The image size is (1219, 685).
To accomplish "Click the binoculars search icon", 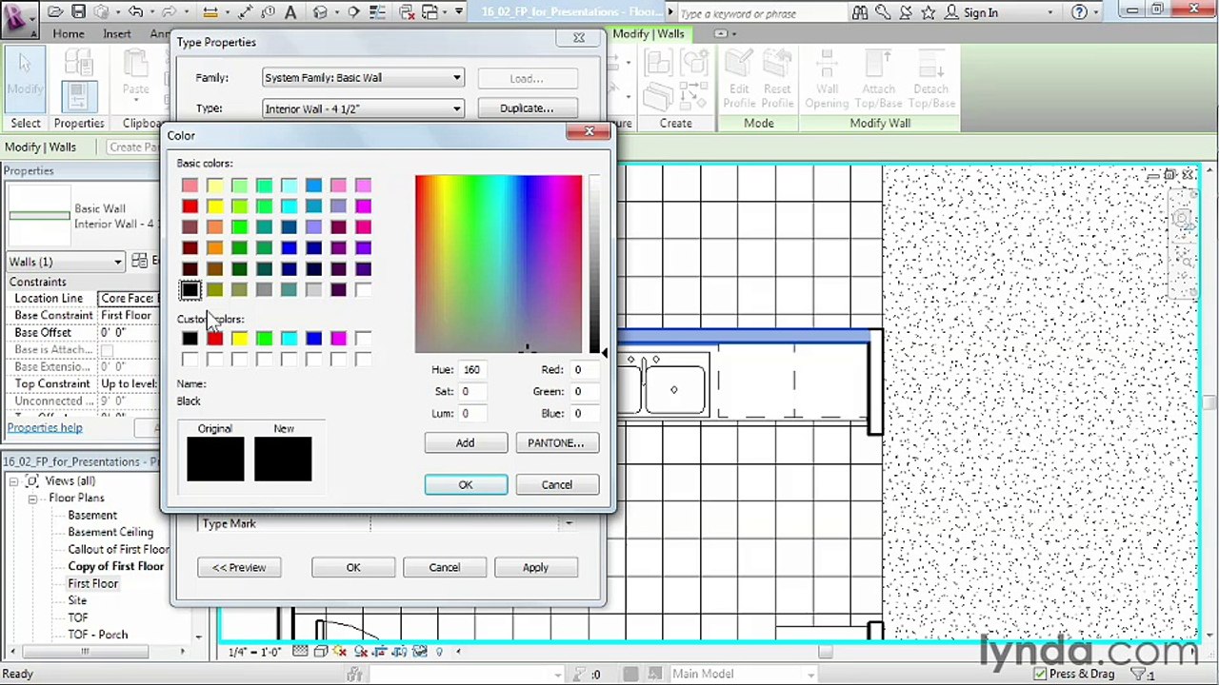I will tap(859, 12).
